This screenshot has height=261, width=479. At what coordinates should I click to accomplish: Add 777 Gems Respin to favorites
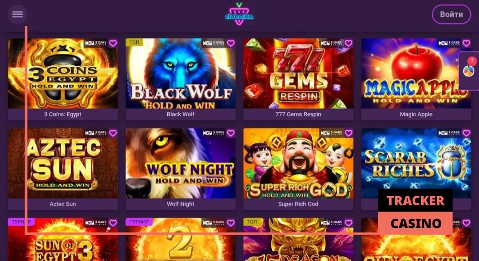[x=349, y=43]
